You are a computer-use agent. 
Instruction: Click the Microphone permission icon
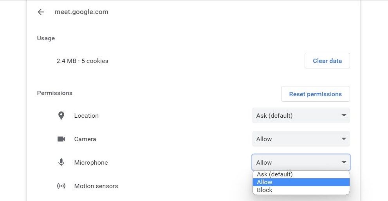(61, 163)
